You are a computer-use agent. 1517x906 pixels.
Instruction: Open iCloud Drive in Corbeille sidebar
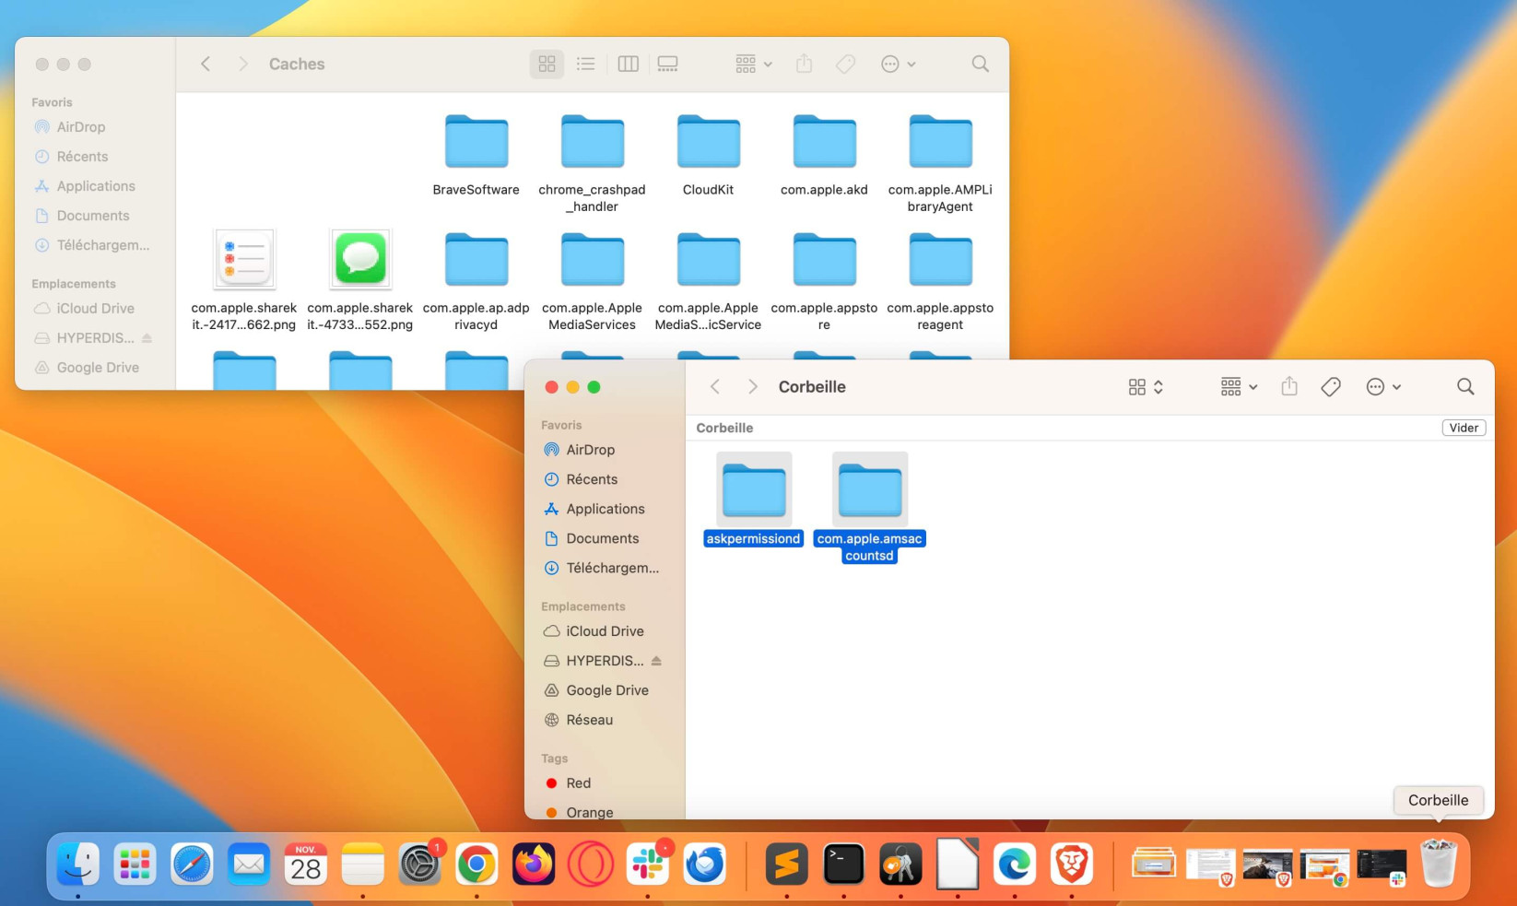[604, 631]
